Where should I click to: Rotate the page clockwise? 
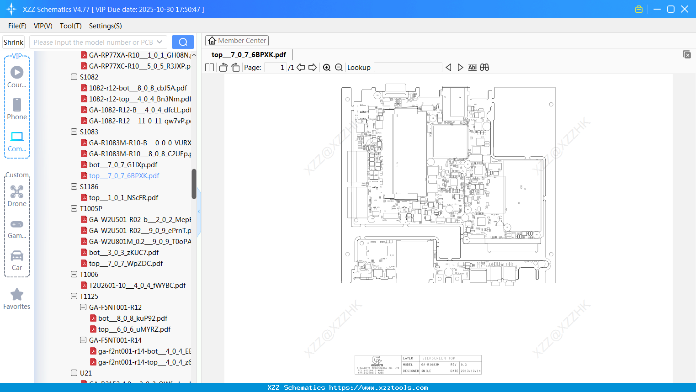click(x=235, y=68)
